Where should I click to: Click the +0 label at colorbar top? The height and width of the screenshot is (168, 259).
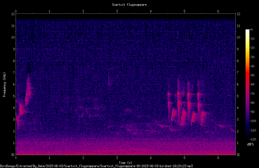251,30
